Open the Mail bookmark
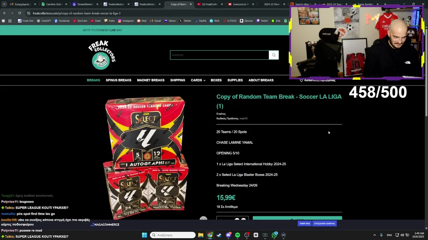This screenshot has width=428, height=240. tap(142, 21)
